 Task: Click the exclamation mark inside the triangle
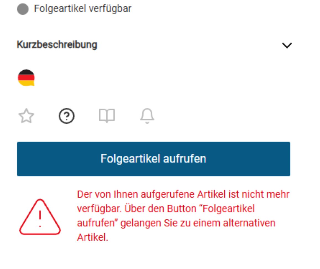tap(40, 219)
